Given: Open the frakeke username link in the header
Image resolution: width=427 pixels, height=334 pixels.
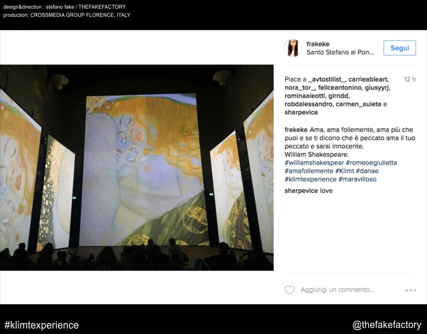Looking at the screenshot, I should click(x=318, y=44).
